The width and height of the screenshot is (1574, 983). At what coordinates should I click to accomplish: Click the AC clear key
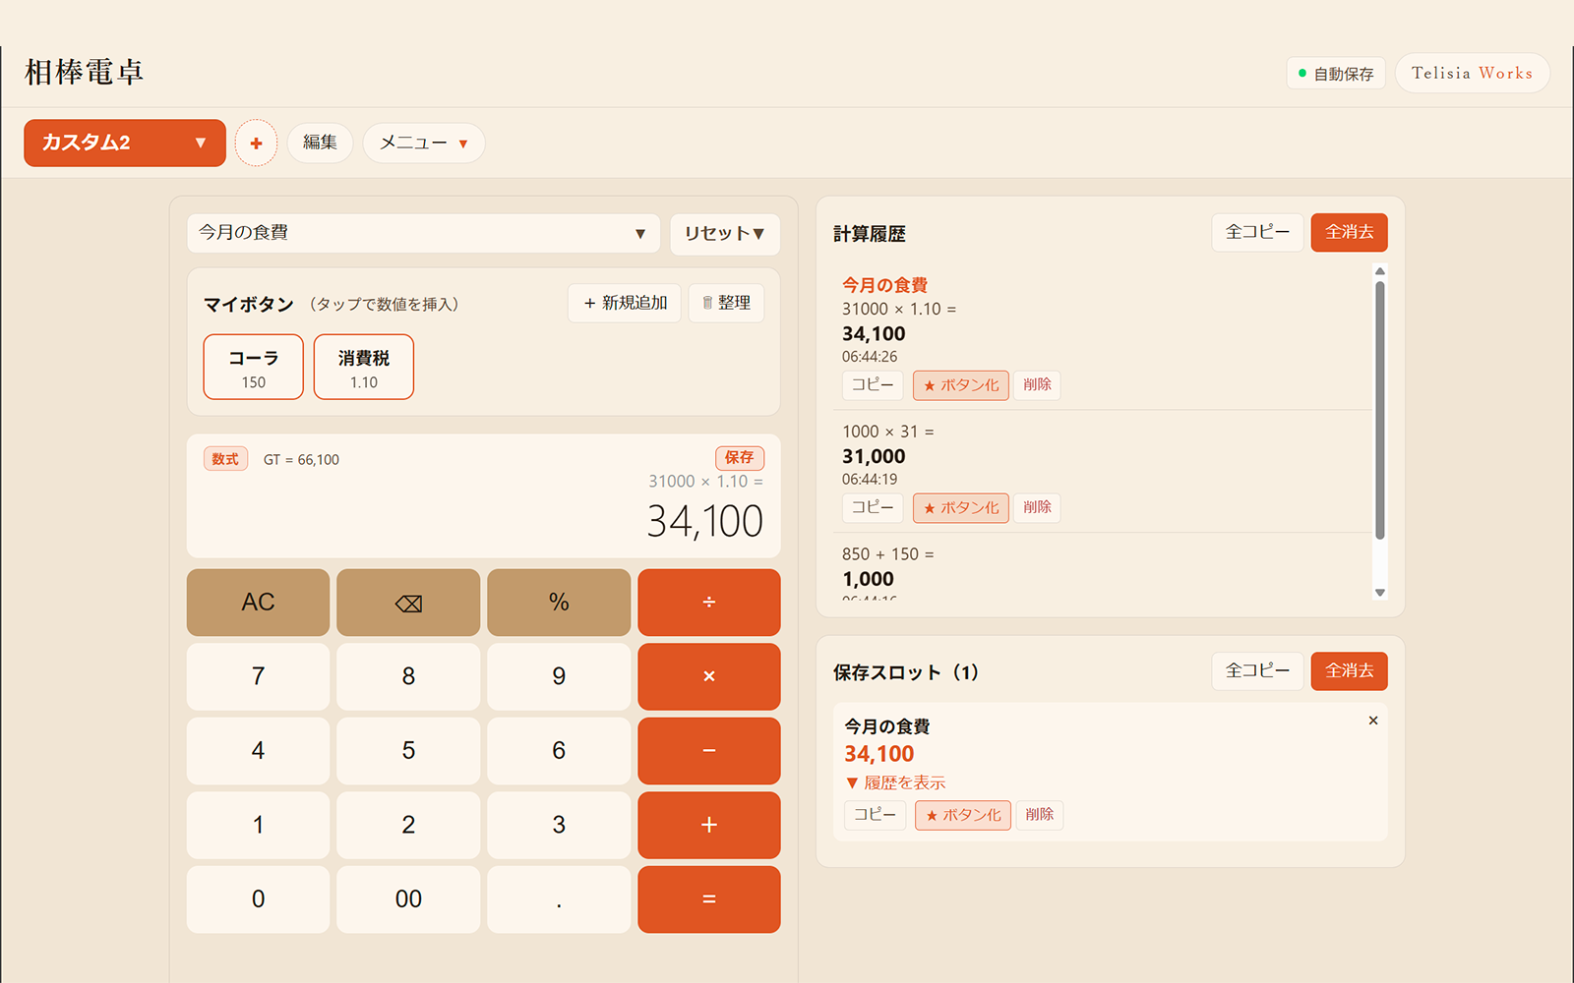click(258, 603)
